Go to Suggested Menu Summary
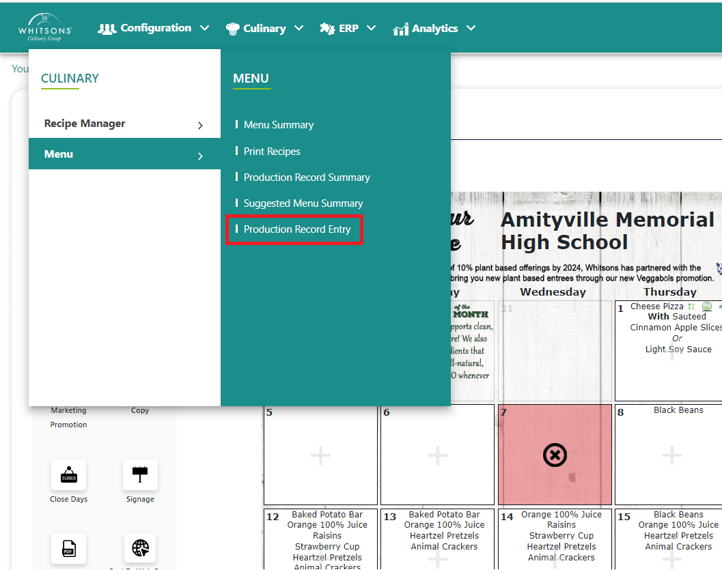Viewport: 722px width, 570px height. 303,203
